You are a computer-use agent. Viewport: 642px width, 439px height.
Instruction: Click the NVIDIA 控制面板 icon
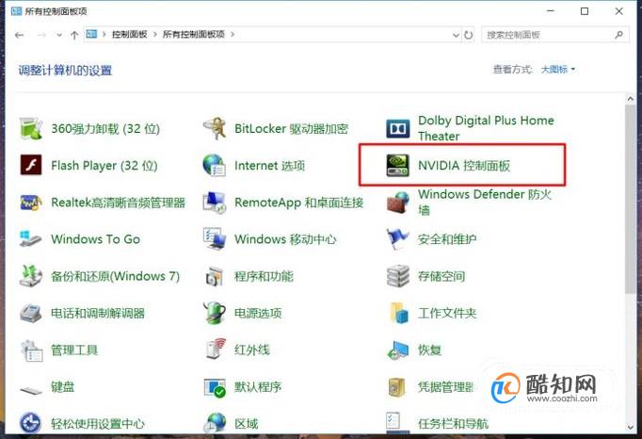coord(397,165)
